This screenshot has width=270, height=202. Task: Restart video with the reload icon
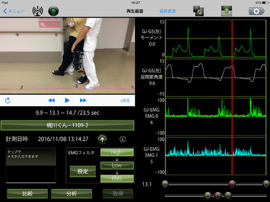8,101
